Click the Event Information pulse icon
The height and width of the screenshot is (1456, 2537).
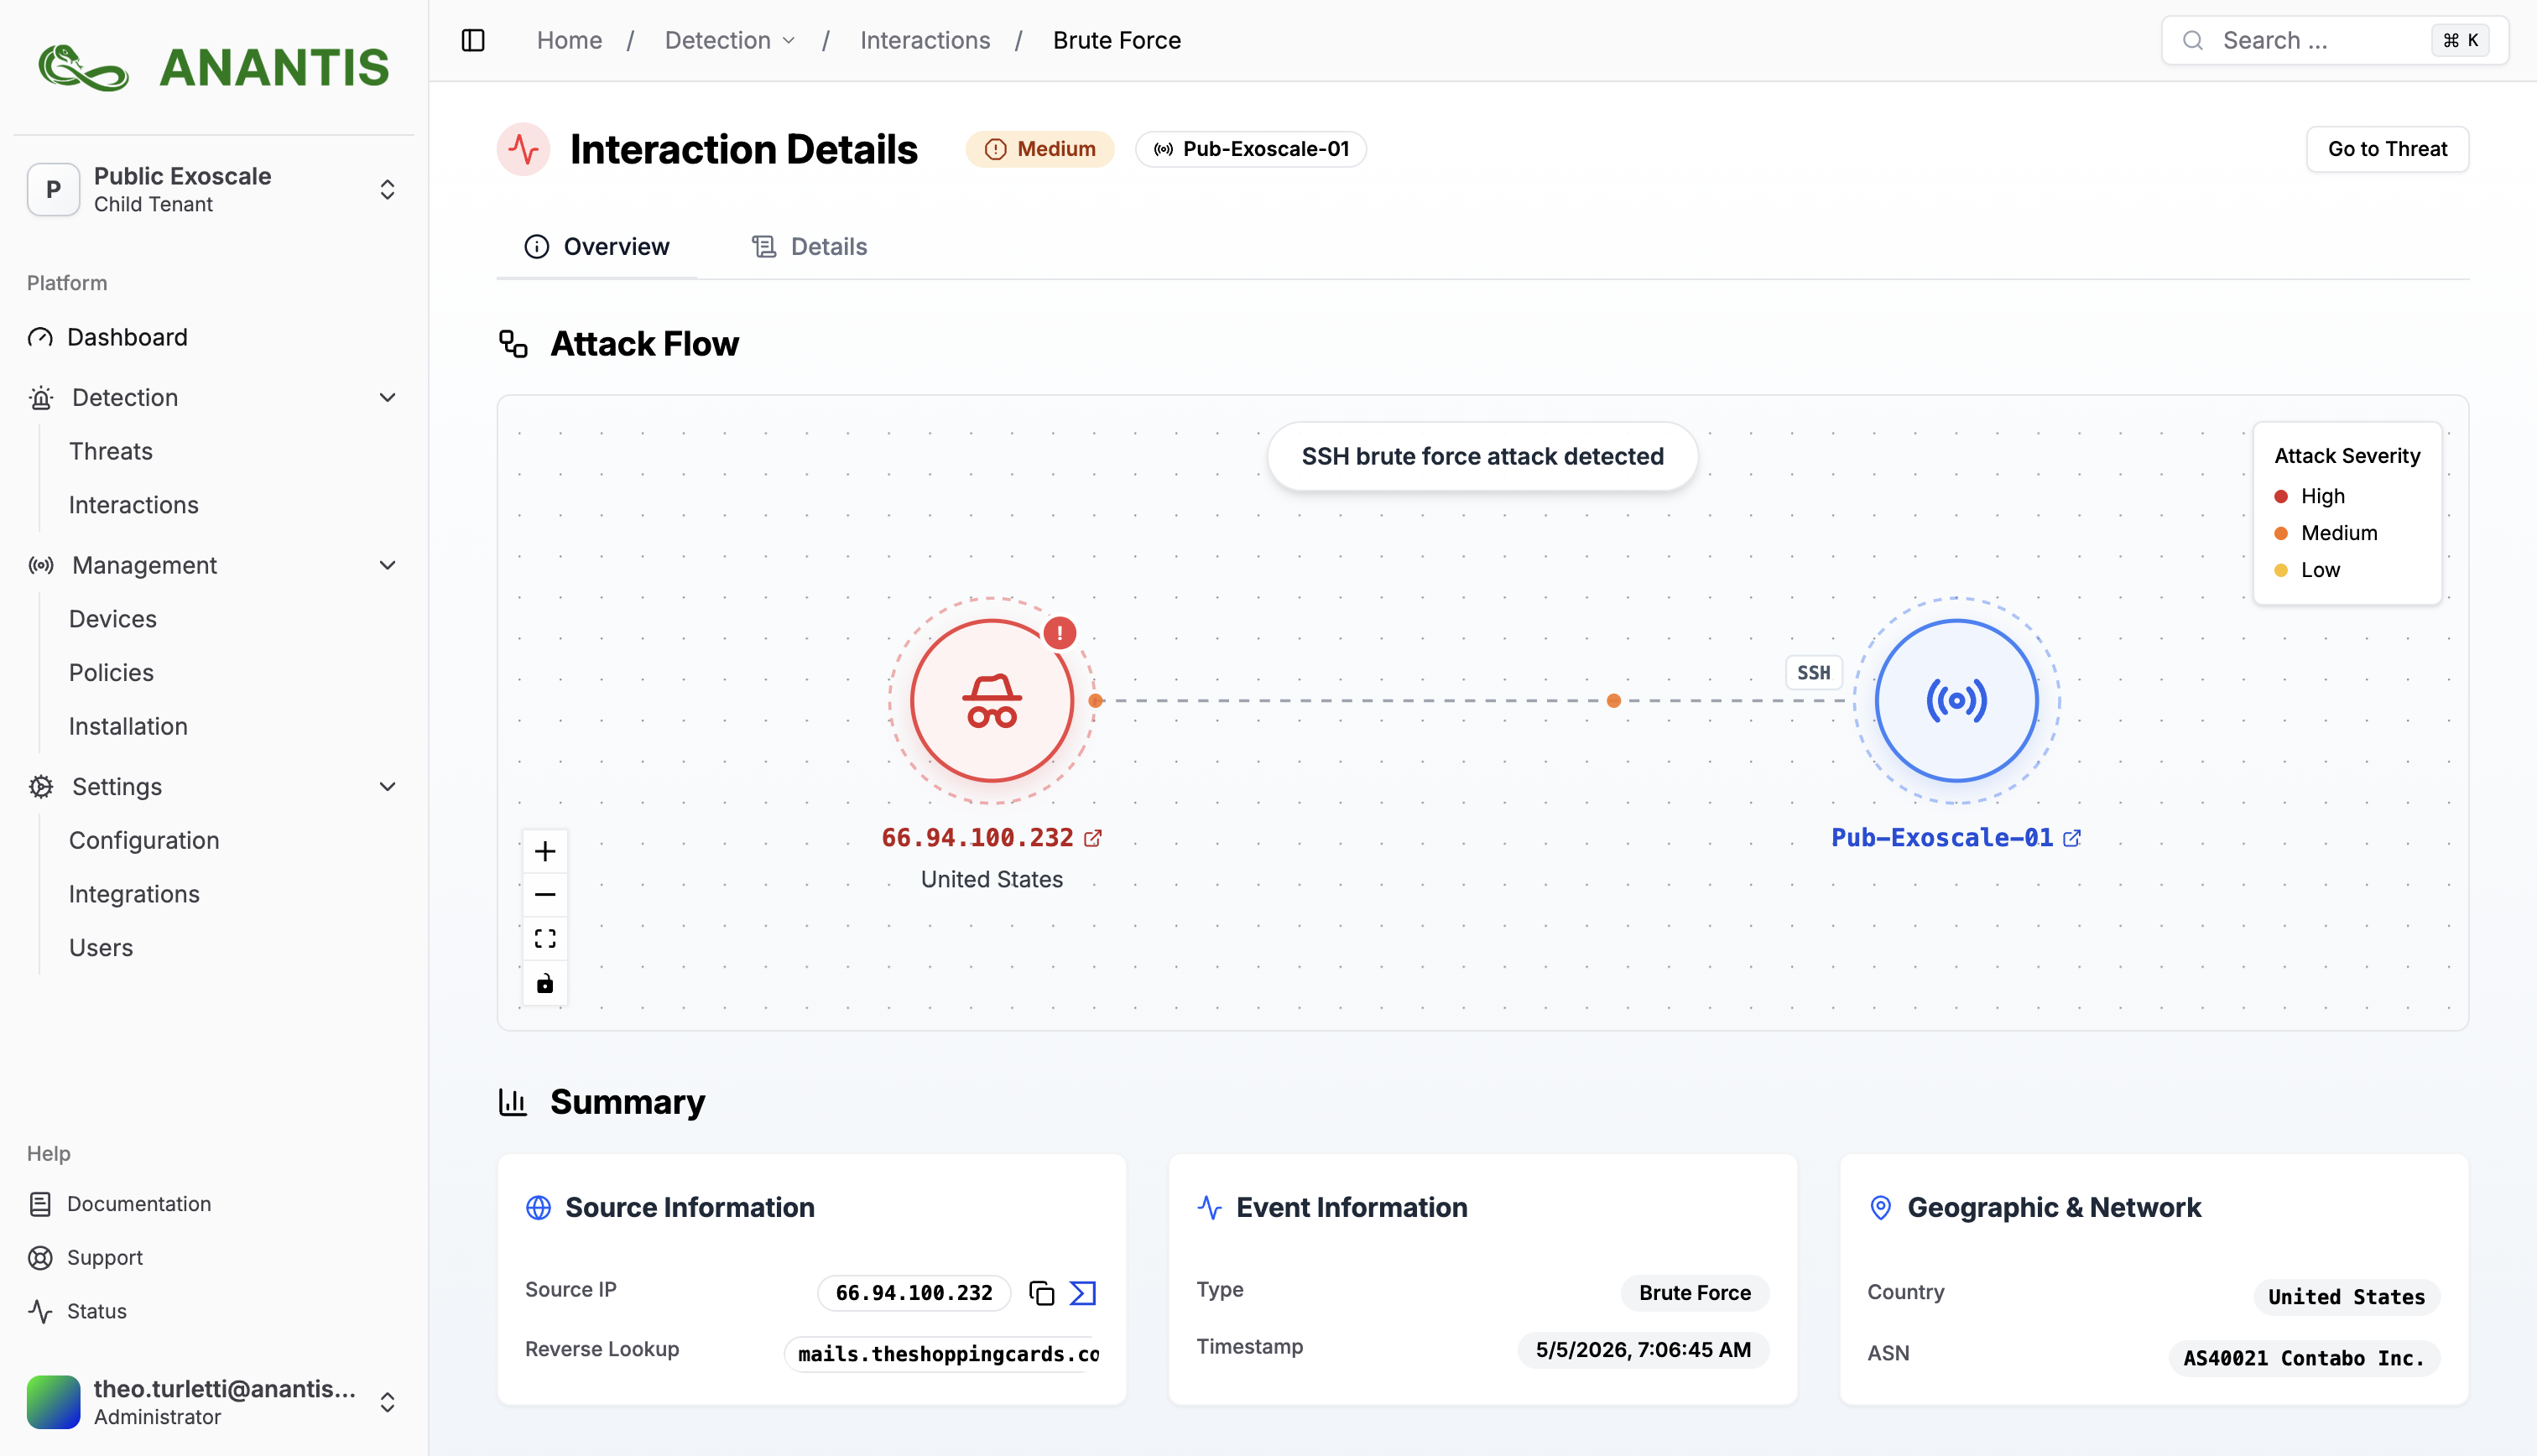point(1210,1208)
